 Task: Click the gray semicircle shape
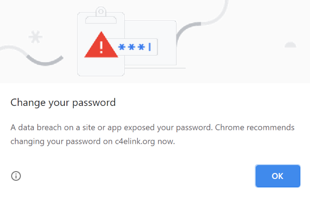(291, 45)
